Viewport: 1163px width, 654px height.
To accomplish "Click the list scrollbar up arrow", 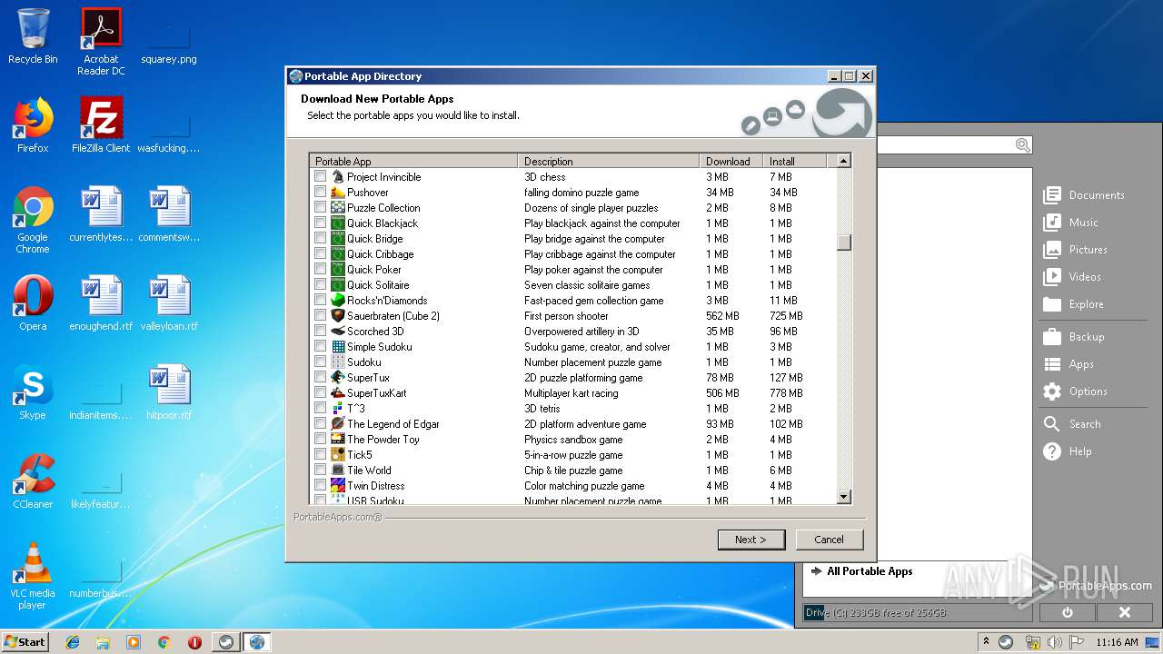I will (844, 161).
